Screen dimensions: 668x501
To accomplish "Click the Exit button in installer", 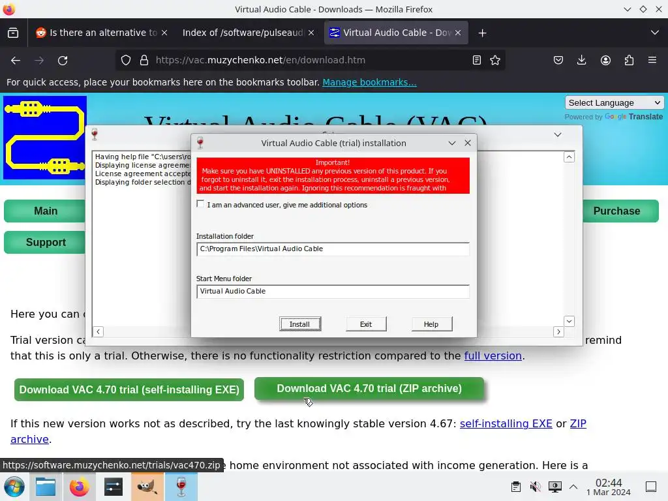I will (366, 324).
